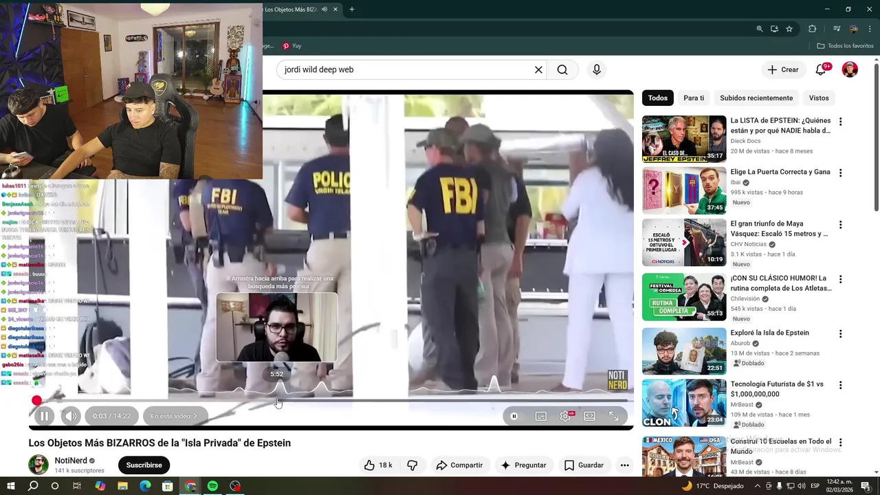The image size is (880, 495).
Task: Open 'El gran triunfo de Maya Vásquez' title
Action: 780,229
